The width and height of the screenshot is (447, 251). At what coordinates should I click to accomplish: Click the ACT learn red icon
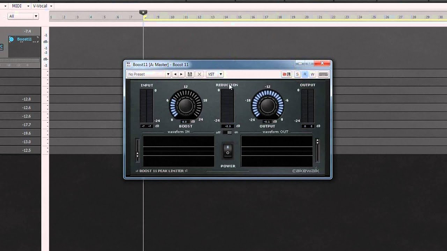tap(286, 74)
